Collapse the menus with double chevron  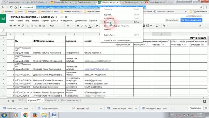tap(200, 26)
